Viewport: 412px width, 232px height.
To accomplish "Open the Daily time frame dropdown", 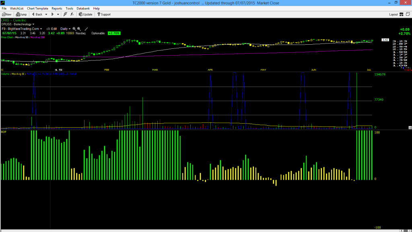I will point(66,29).
